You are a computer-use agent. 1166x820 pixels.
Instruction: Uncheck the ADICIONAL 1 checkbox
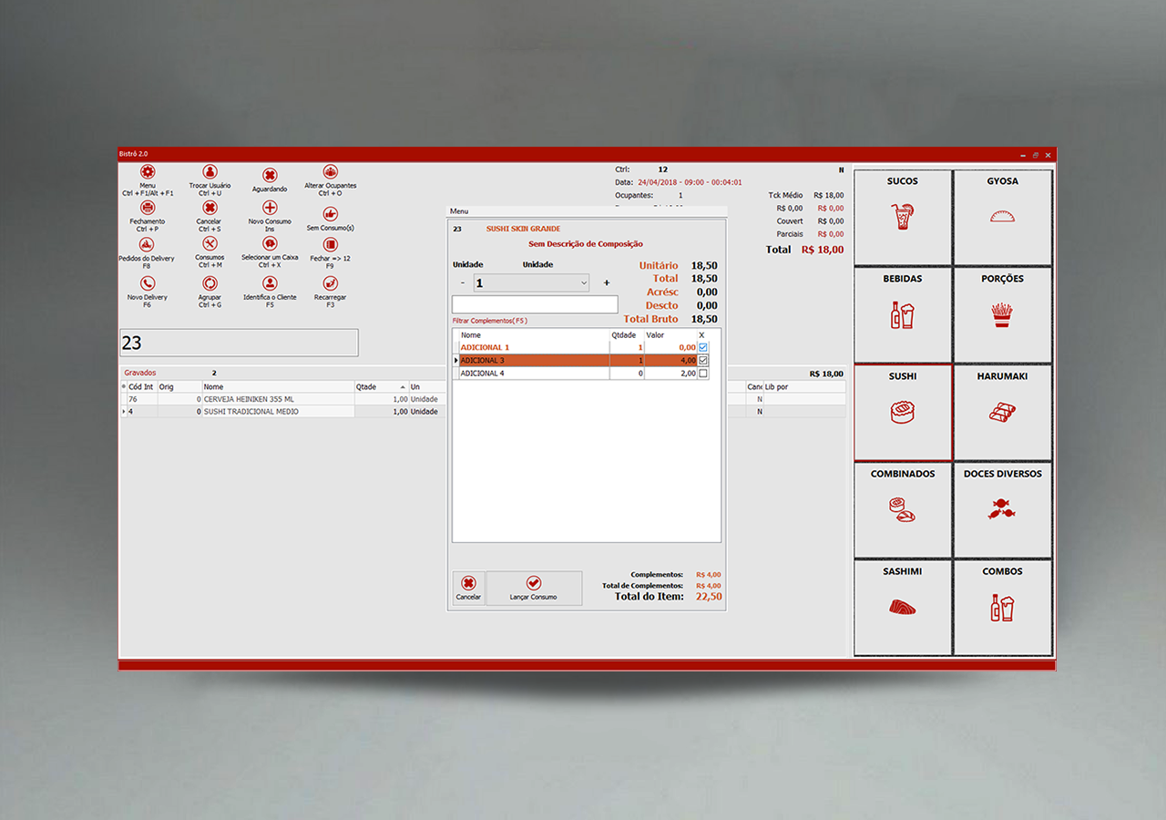702,347
